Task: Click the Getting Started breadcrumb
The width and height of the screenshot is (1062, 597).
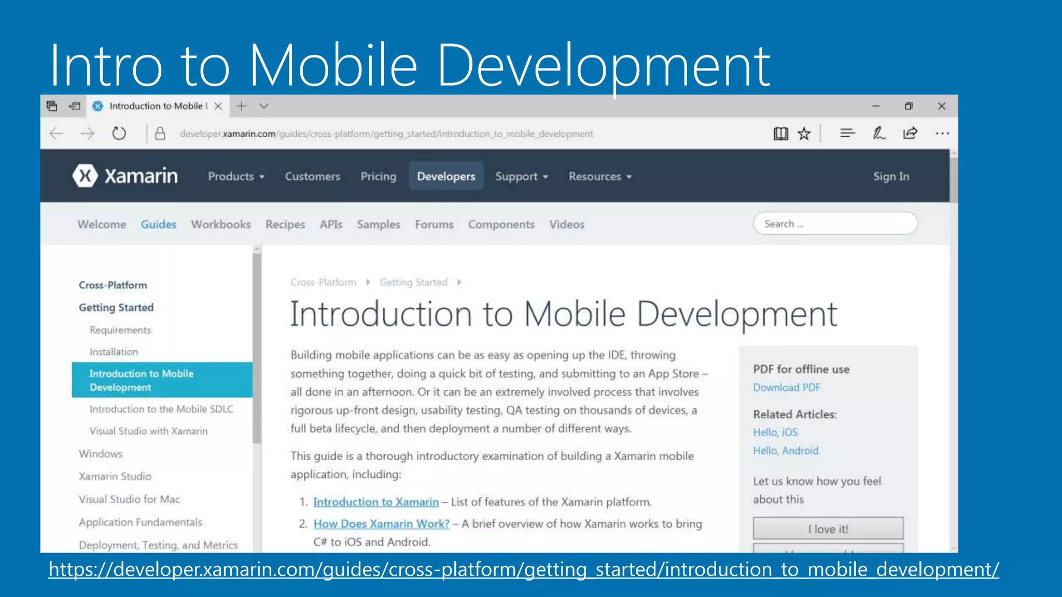Action: [413, 282]
